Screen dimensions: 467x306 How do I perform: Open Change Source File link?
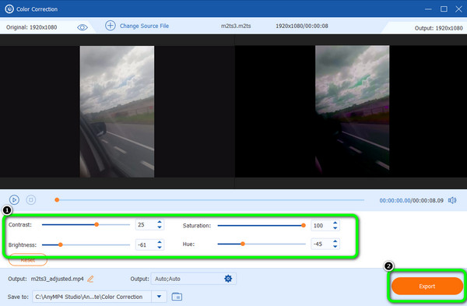[x=144, y=26]
